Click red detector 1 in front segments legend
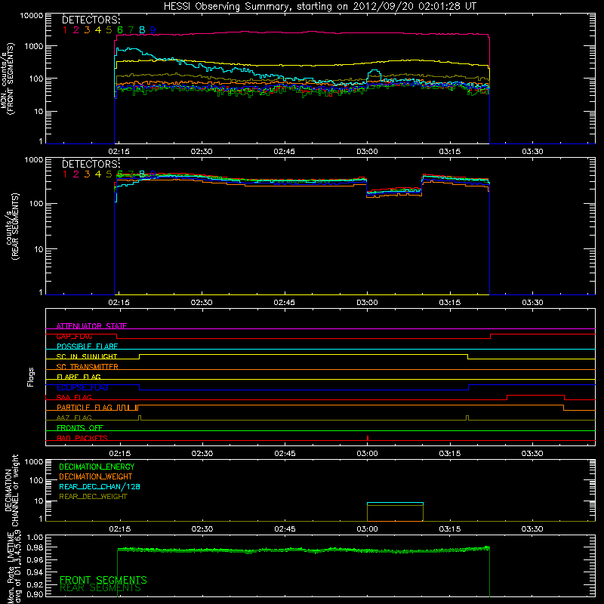Viewport: 604px width, 604px height. coord(65,30)
